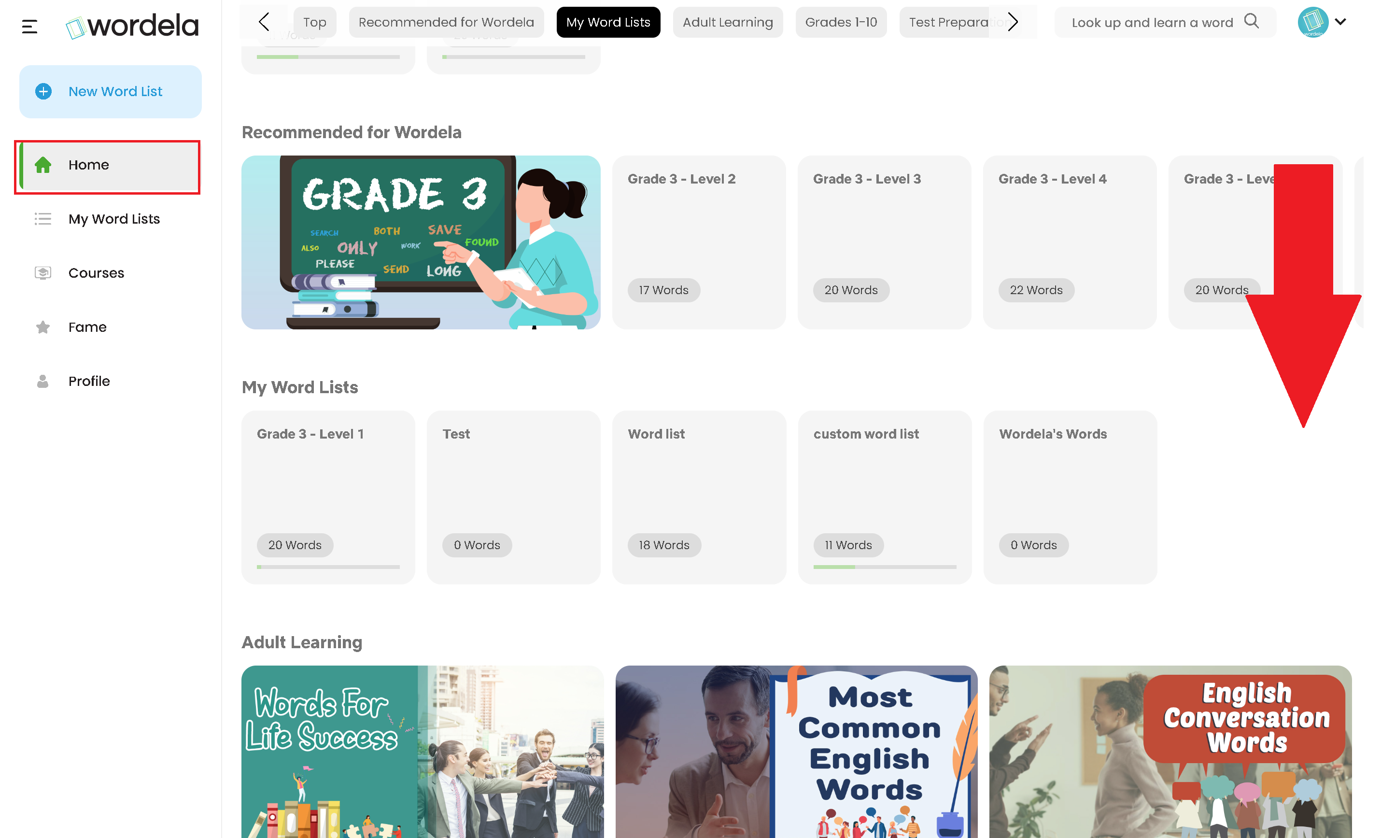This screenshot has height=838, width=1381.
Task: Select the Top category filter
Action: click(x=314, y=22)
